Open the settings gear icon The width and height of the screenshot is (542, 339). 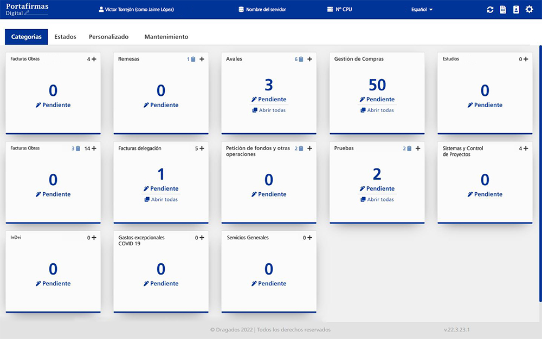(530, 10)
